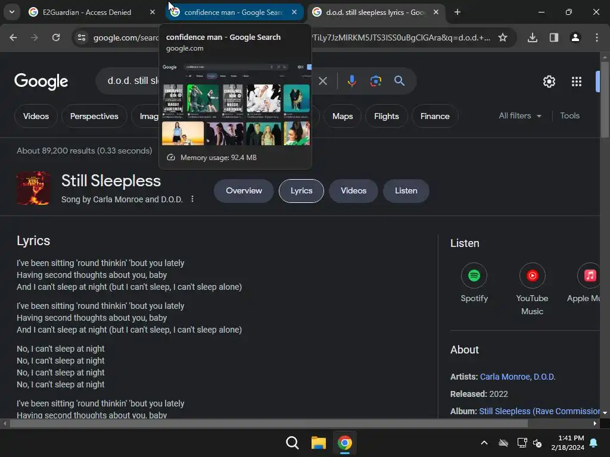Search by voice microphone icon

pyautogui.click(x=351, y=81)
